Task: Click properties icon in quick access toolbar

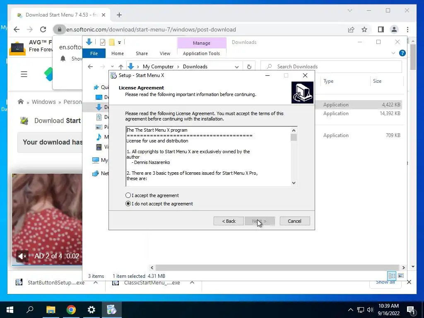Action: [x=103, y=42]
